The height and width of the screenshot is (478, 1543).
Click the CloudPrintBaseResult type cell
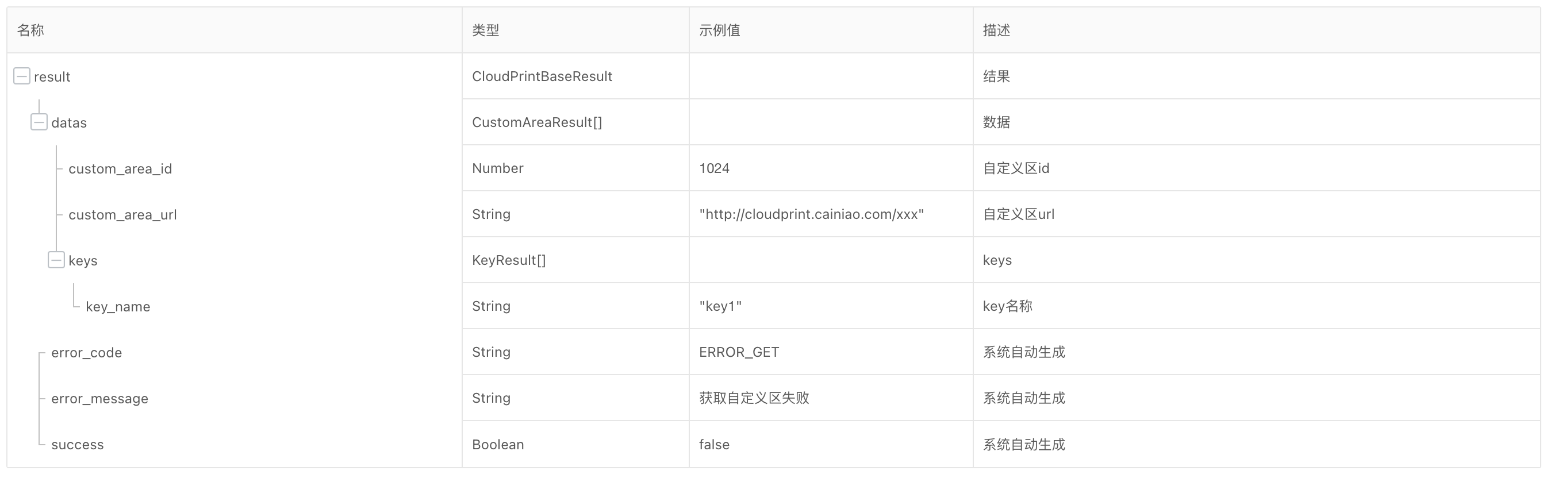click(542, 76)
